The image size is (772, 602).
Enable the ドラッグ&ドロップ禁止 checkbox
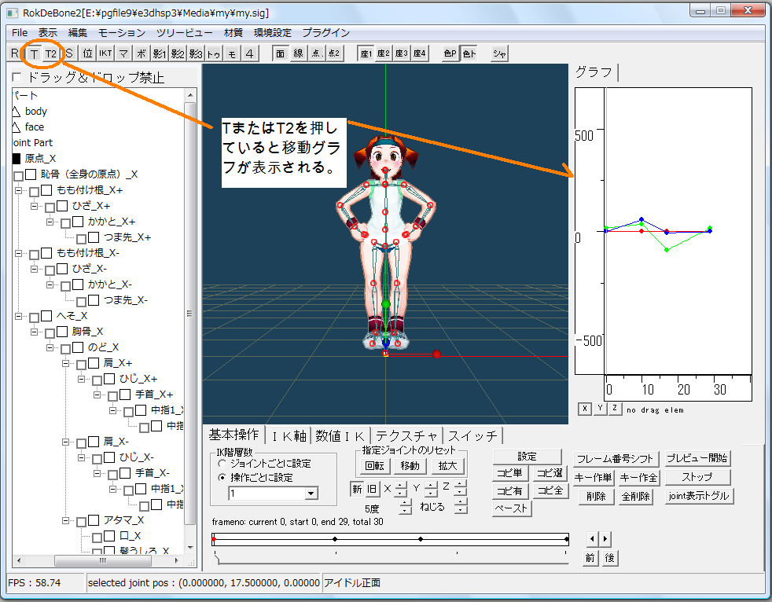(x=17, y=78)
